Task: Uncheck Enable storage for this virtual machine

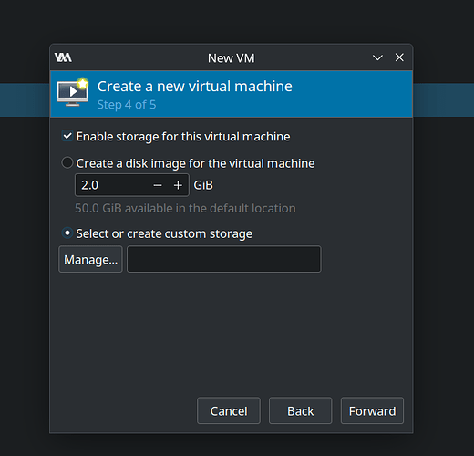Action: [x=67, y=136]
